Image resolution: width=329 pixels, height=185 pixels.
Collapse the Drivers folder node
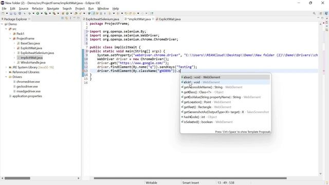[6, 77]
